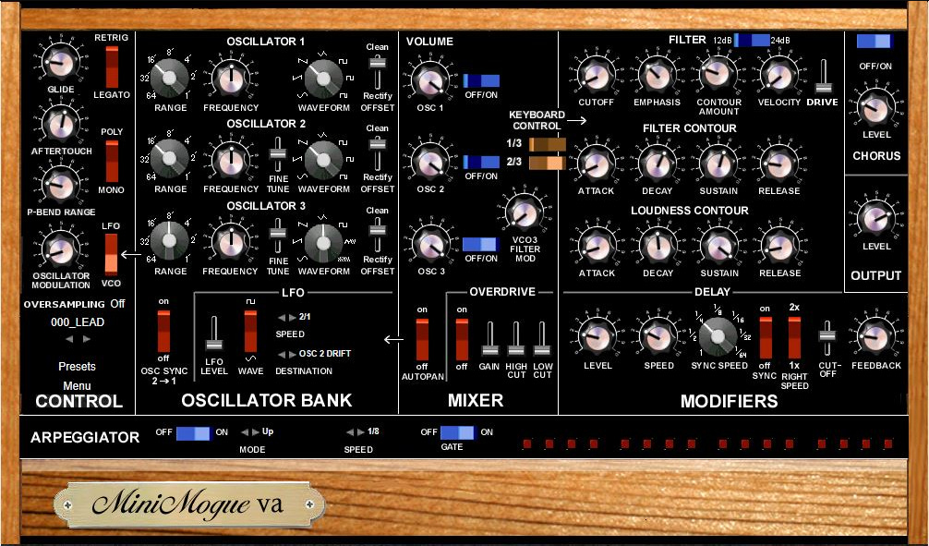Click the Oversampling Off value
The height and width of the screenshot is (546, 929).
(117, 304)
